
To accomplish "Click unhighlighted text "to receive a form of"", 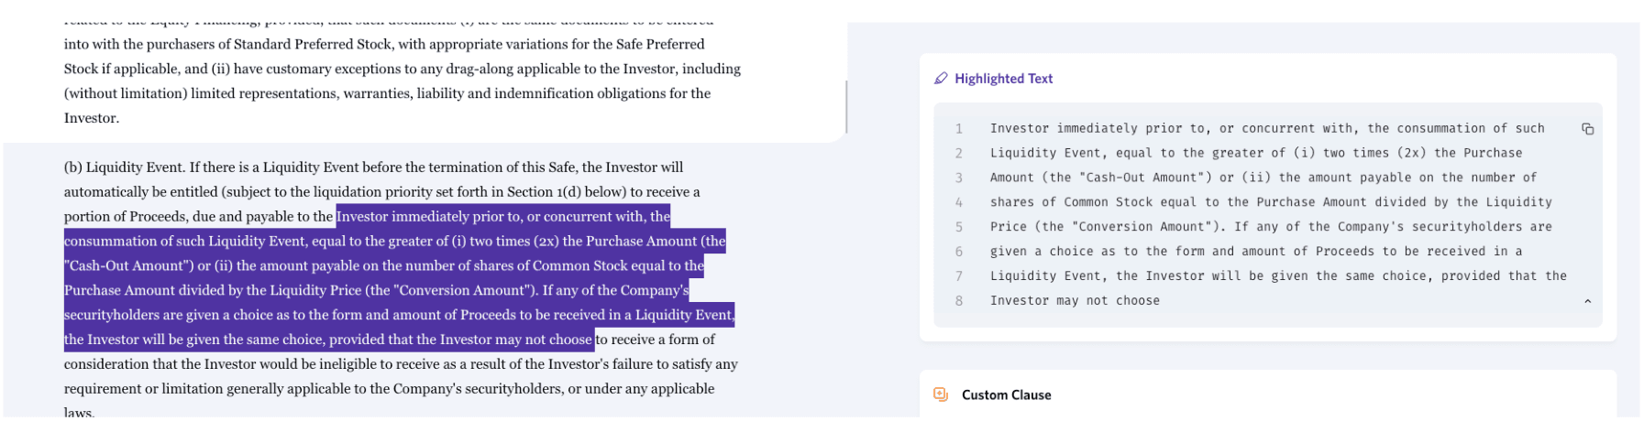I will 655,340.
